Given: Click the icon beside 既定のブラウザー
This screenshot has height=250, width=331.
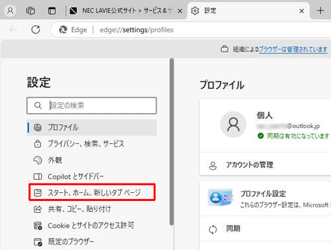Looking at the screenshot, I should (x=38, y=242).
